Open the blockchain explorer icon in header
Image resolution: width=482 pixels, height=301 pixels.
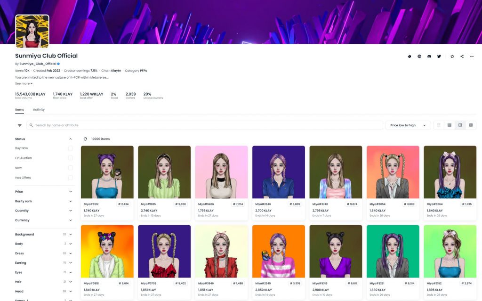click(410, 57)
